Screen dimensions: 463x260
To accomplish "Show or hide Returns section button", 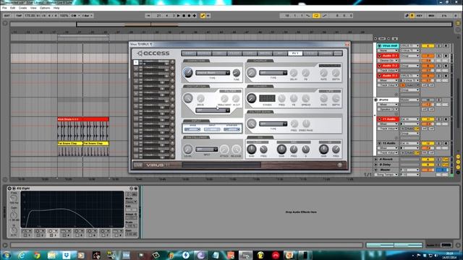I will (x=458, y=162).
